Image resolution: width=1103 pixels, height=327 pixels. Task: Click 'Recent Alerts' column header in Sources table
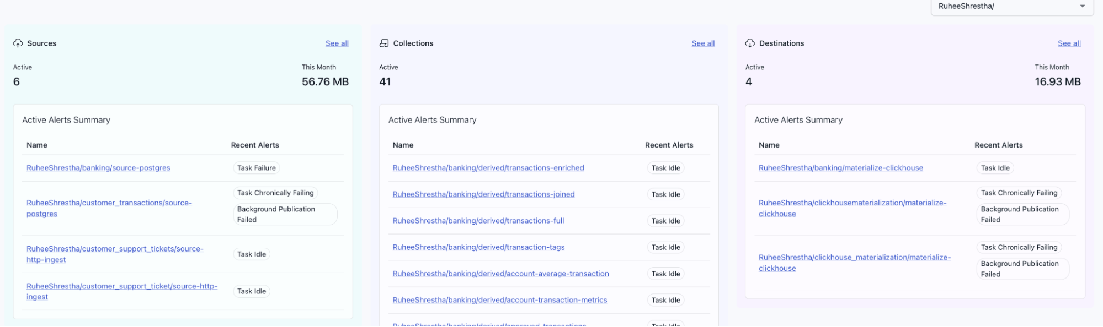point(255,145)
